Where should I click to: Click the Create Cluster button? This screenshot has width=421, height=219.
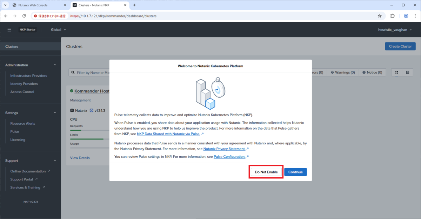point(400,46)
